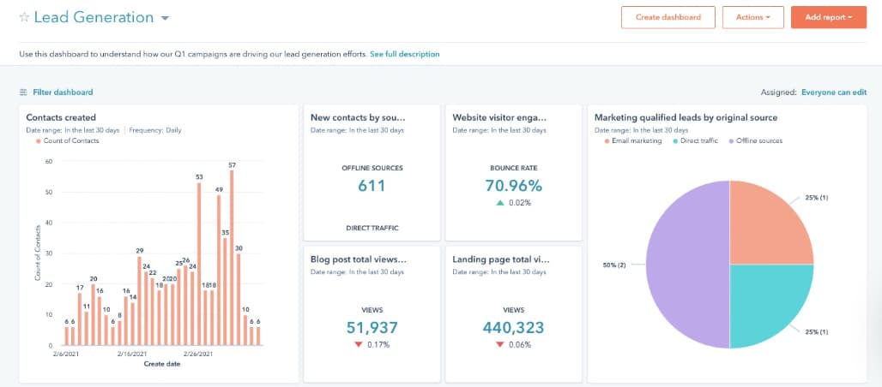Star the Lead Generation dashboard as favorite
The width and height of the screenshot is (882, 387).
24,17
